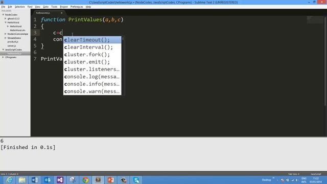Click the volume speaker tray icon
This screenshot has height=184, width=327.
(x=297, y=180)
